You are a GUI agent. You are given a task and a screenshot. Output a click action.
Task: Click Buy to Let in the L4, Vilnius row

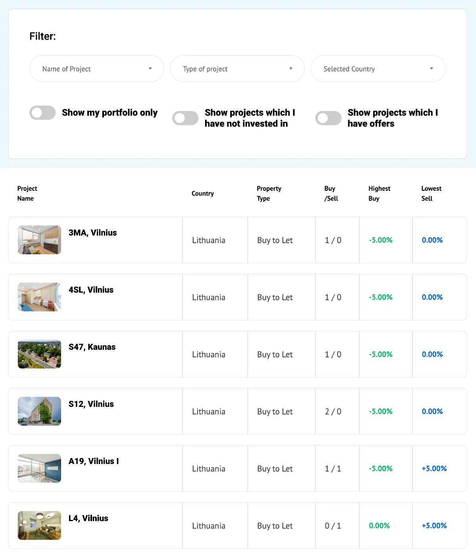tap(275, 526)
